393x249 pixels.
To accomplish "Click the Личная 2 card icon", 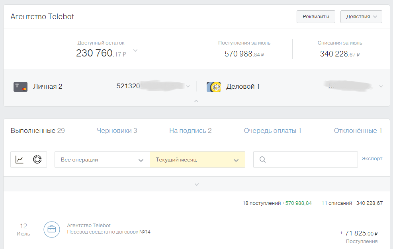I will click(20, 87).
